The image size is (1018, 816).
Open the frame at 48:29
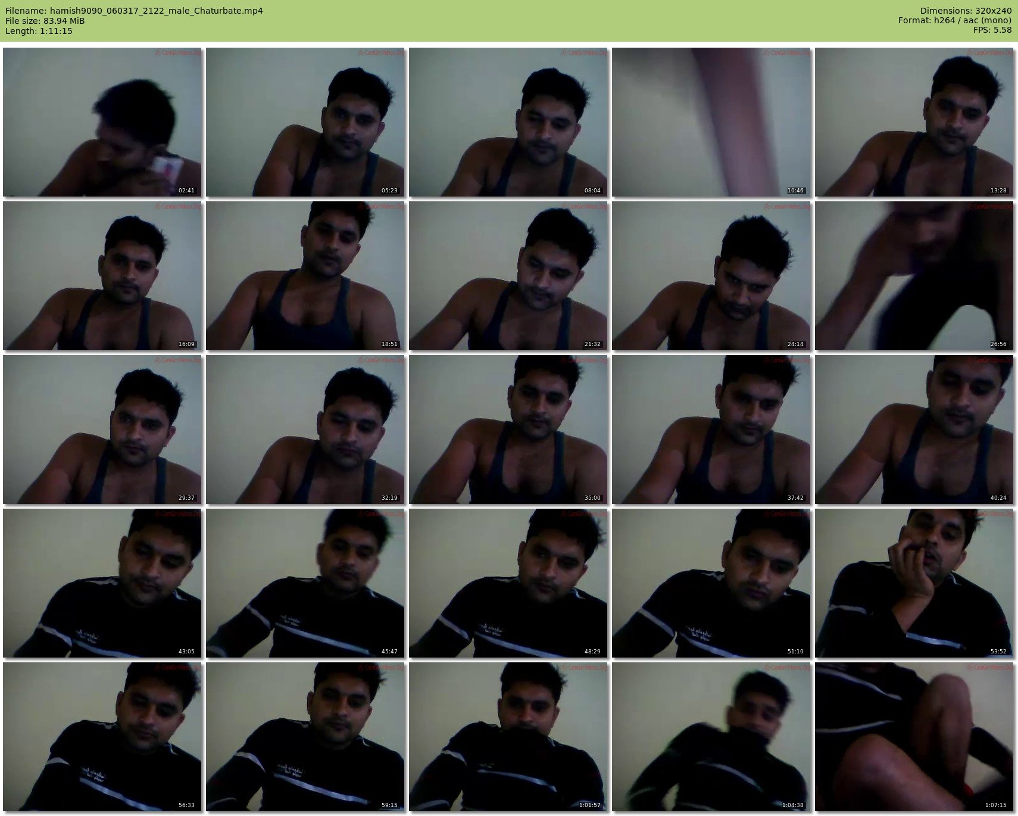[x=508, y=583]
